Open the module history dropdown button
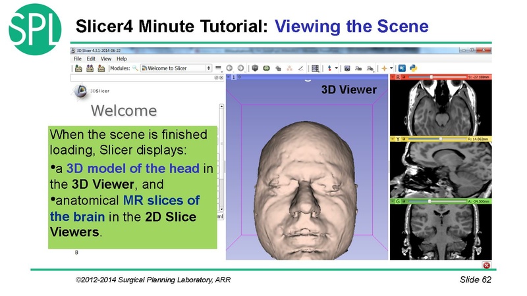 coord(219,68)
